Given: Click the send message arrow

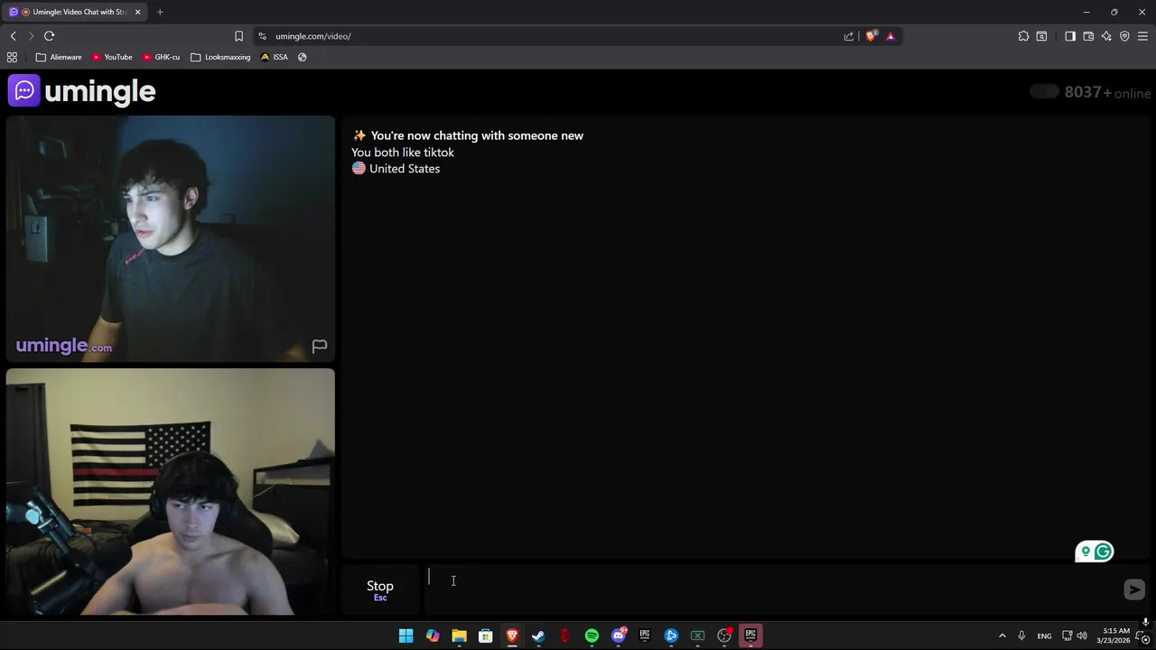Looking at the screenshot, I should (x=1134, y=590).
